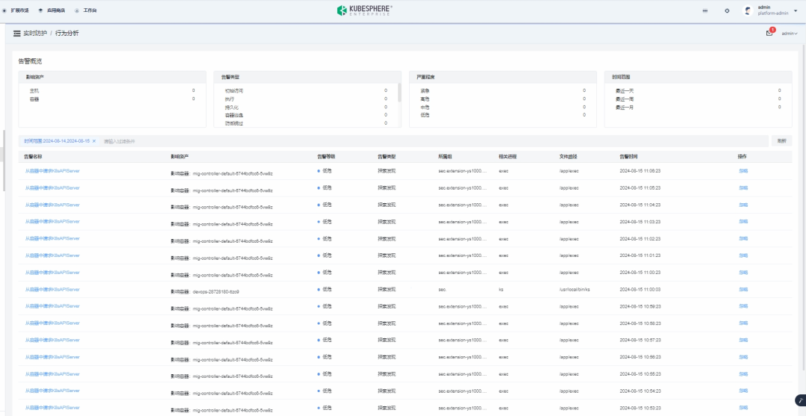
Task: Open the hamburger menu beside 实时防护
Action: [17, 34]
